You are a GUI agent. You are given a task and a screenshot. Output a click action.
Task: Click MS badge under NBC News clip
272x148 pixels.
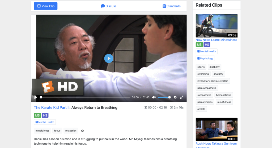coord(199,44)
